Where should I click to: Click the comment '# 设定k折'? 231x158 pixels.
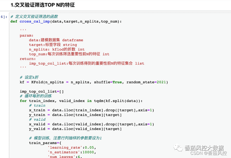[29, 77]
